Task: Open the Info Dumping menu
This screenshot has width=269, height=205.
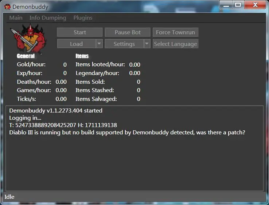Action: coord(48,18)
